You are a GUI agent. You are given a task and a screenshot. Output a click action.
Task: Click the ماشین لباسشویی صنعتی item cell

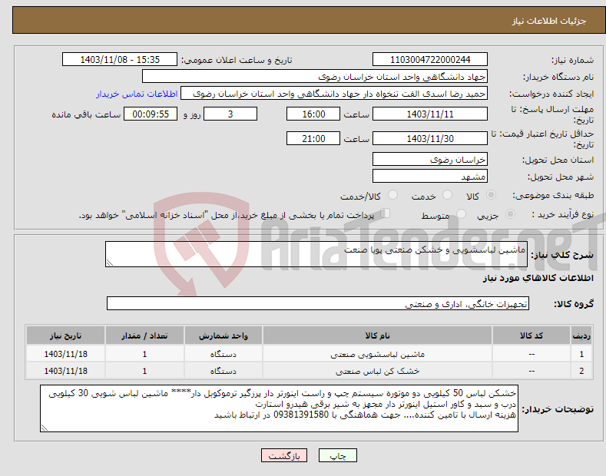point(377,354)
